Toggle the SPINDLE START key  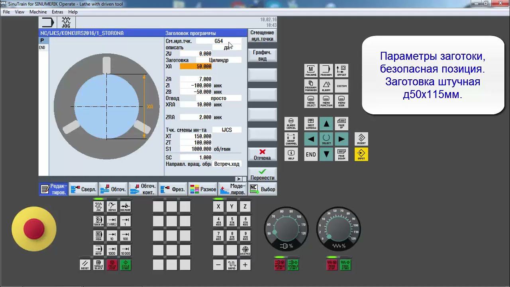coord(293,265)
